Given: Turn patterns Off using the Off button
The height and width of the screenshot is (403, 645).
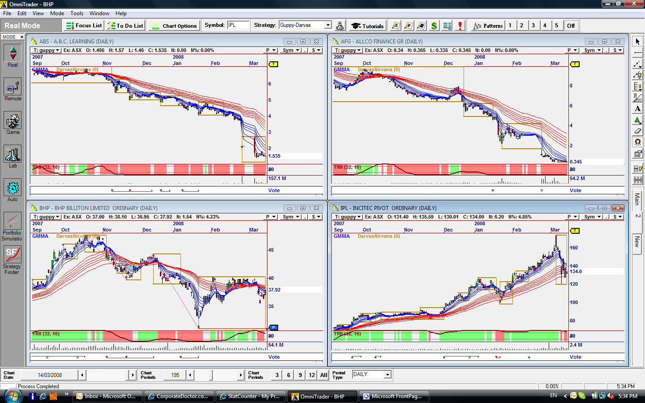Looking at the screenshot, I should coord(571,26).
